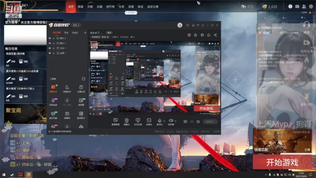This screenshot has height=178, width=316.
Task: Hide the 全屏 1 source layer
Action: [50, 53]
